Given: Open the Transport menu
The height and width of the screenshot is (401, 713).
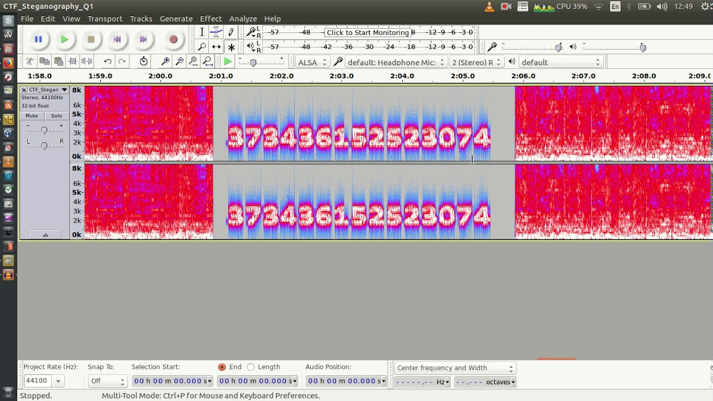Looking at the screenshot, I should [105, 18].
